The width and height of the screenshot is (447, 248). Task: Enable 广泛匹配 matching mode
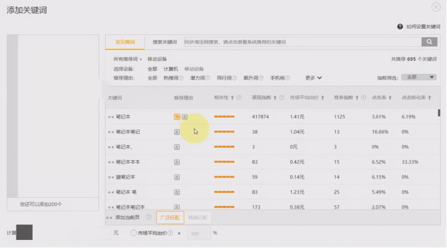click(170, 217)
